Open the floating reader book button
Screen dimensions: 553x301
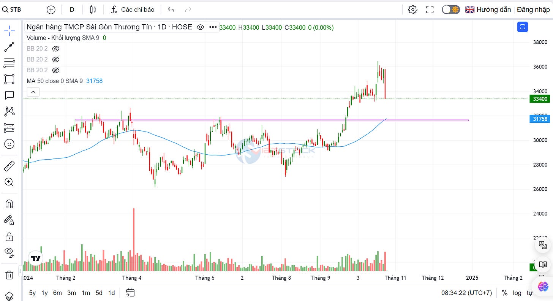click(x=543, y=265)
